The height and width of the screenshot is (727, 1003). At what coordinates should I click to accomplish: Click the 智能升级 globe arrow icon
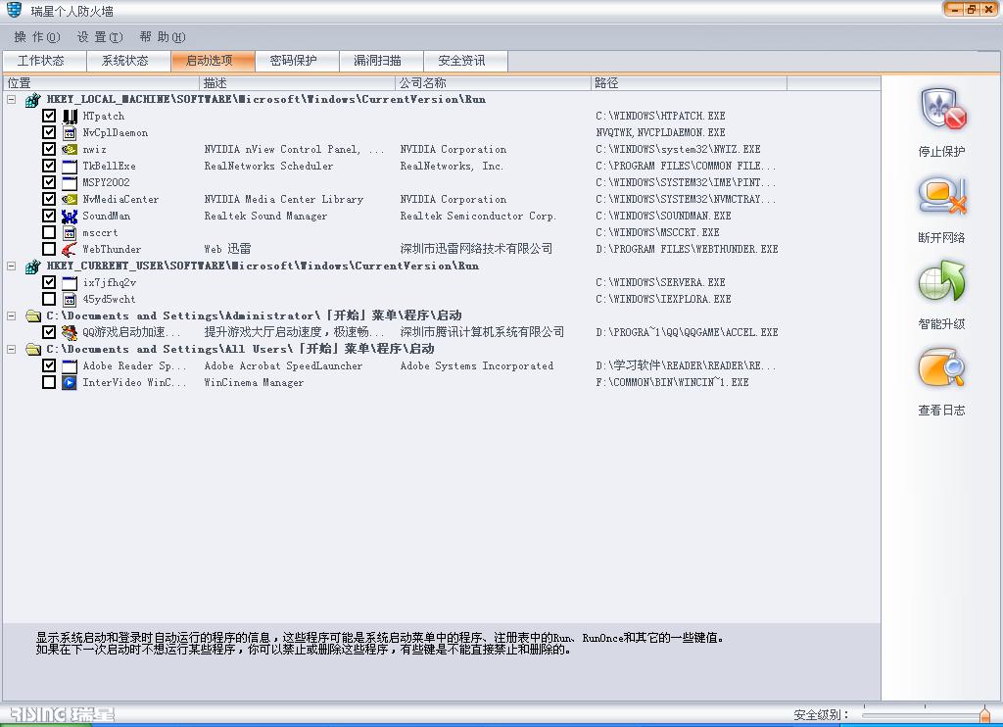point(941,281)
